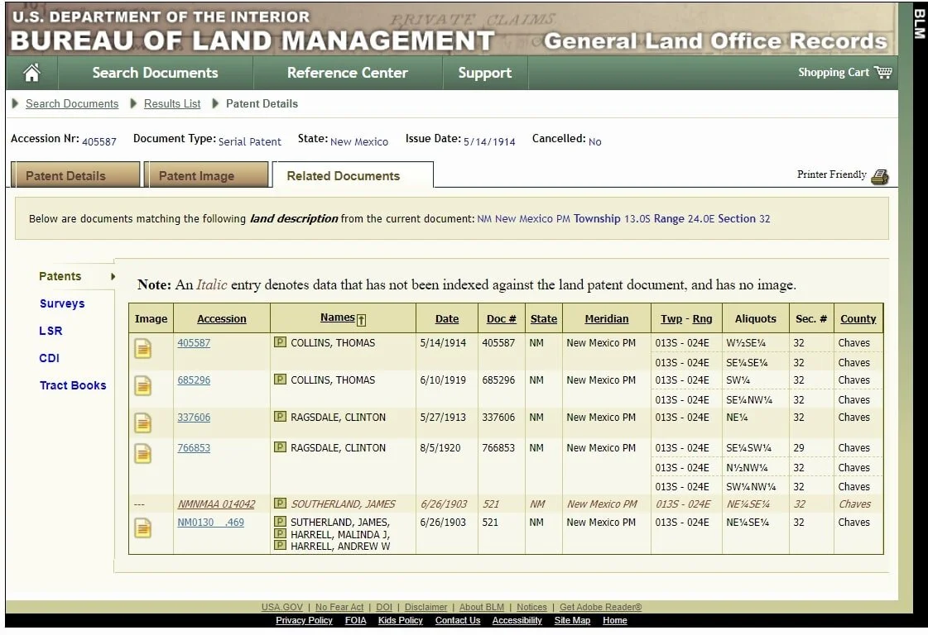
Task: Sort table by Meridian column
Action: (x=607, y=318)
